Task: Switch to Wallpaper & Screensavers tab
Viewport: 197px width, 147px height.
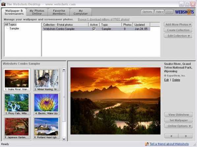Action: click(x=14, y=12)
